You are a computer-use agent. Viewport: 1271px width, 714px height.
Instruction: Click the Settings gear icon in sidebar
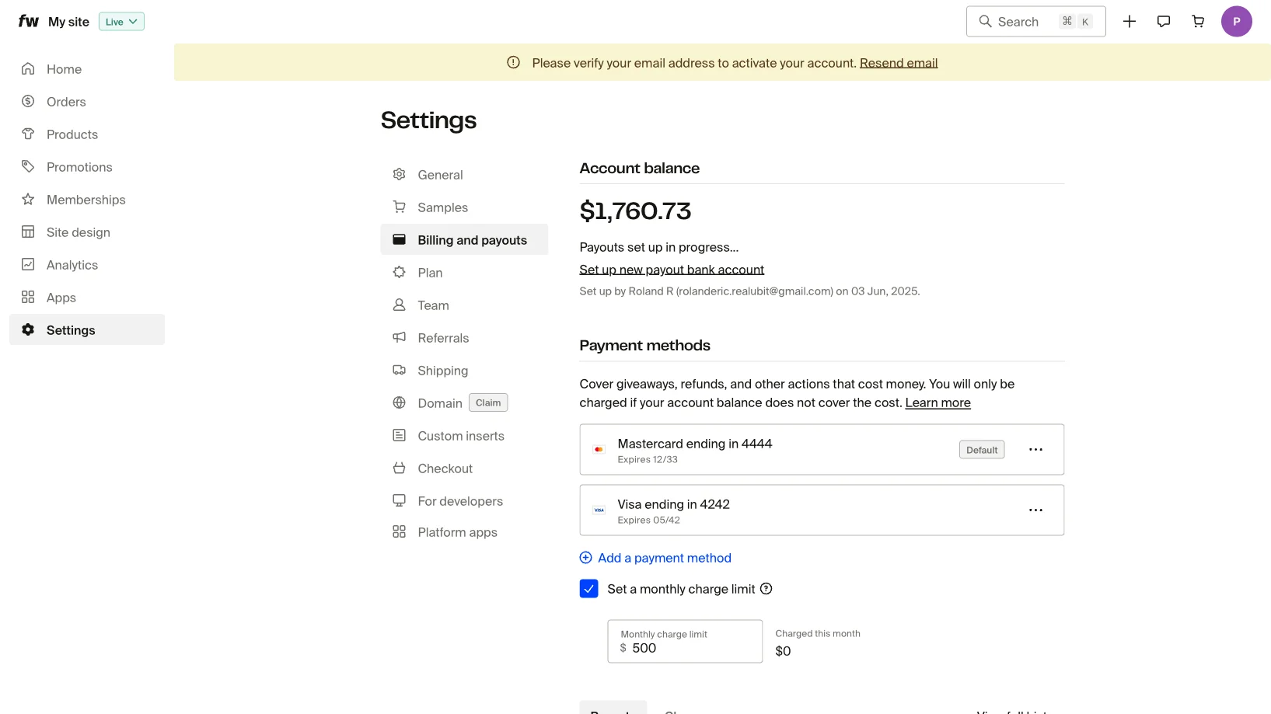(28, 329)
